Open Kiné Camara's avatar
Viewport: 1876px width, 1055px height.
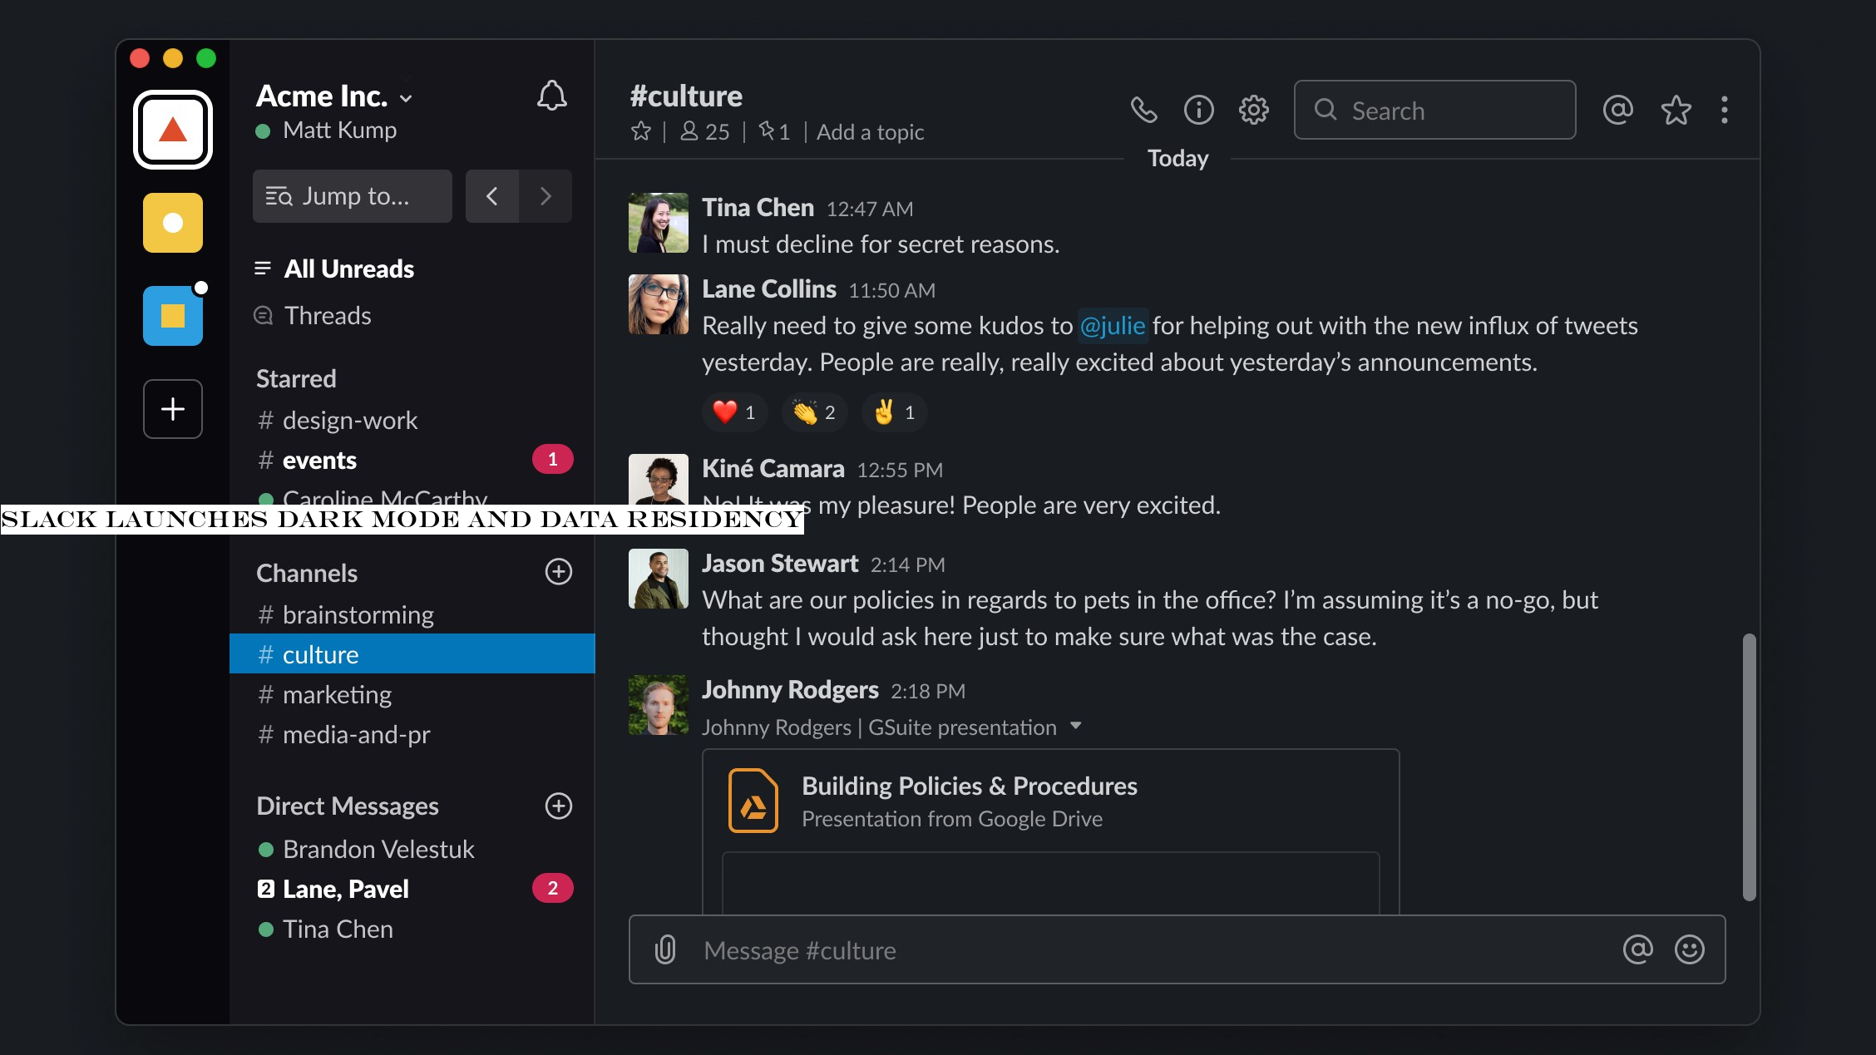659,479
